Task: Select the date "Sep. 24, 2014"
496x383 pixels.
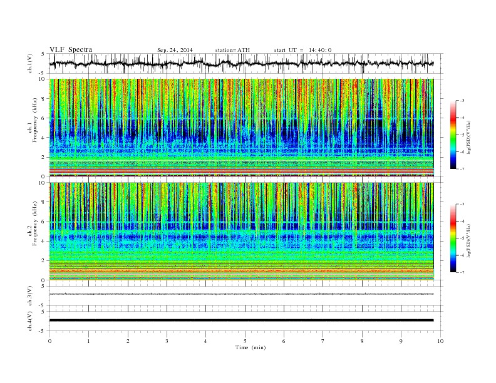Action: pyautogui.click(x=175, y=50)
